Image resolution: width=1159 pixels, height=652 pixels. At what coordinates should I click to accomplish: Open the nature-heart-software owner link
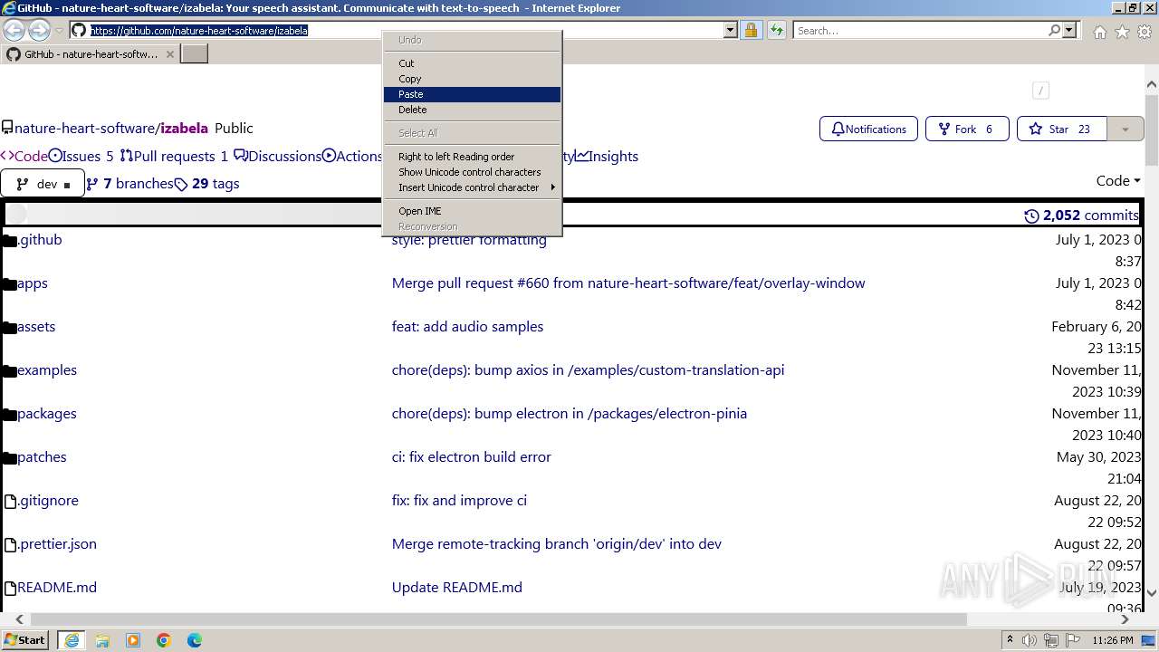tap(85, 128)
